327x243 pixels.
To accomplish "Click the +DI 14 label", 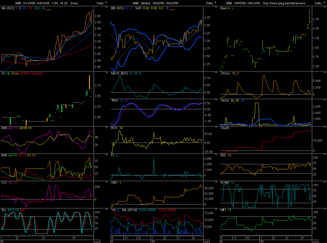I will pos(13,155).
